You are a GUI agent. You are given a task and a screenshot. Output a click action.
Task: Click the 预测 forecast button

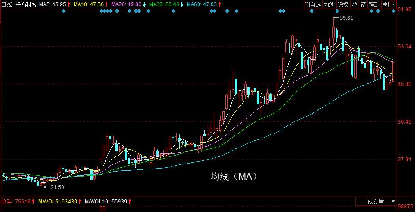coord(374,4)
